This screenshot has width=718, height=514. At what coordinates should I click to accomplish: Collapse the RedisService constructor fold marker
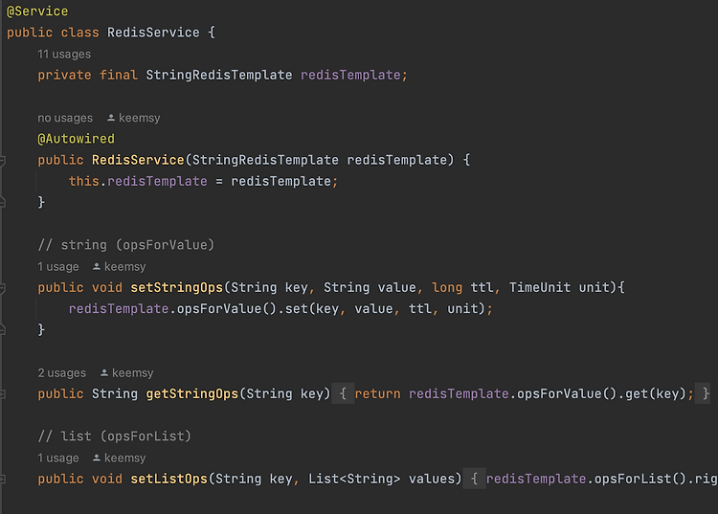tap(2, 160)
